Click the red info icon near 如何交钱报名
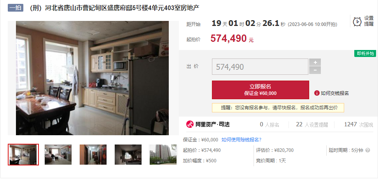Screen dimensions: 378x179 pyautogui.click(x=317, y=93)
